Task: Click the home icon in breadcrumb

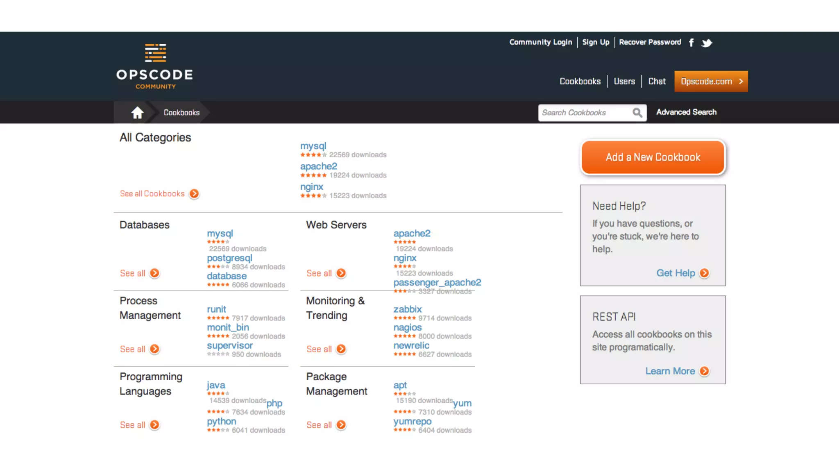Action: (x=137, y=112)
